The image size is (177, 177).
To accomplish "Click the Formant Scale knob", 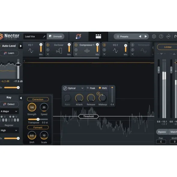I will point(44,135).
